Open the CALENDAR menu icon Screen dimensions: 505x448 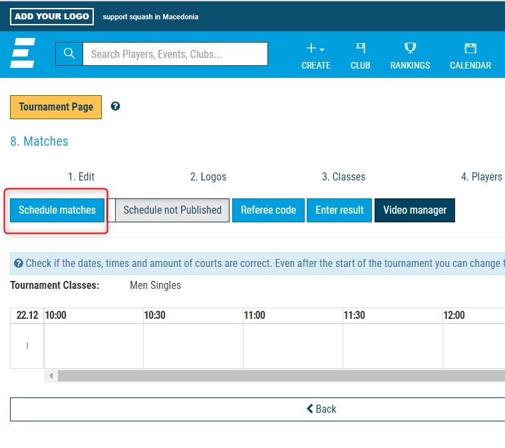coord(470,56)
